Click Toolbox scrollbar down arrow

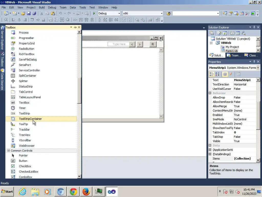pyautogui.click(x=79, y=176)
